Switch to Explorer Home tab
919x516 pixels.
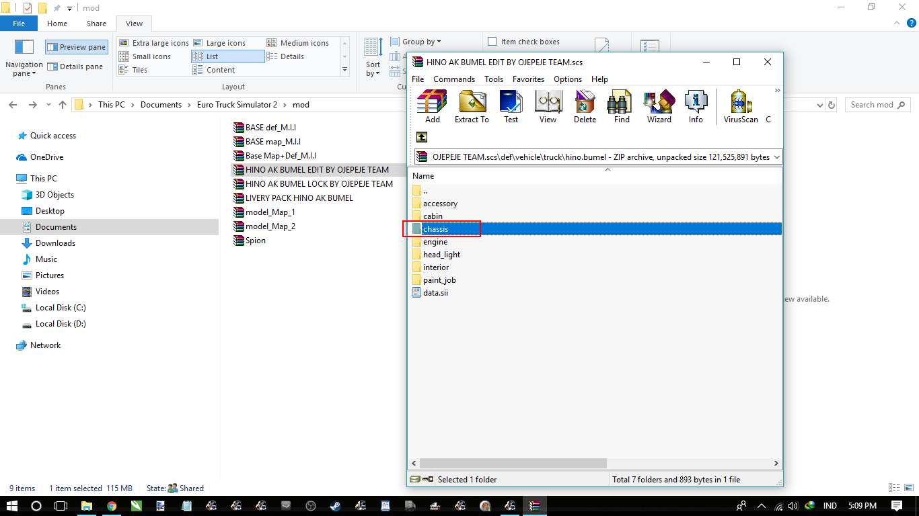(x=57, y=24)
